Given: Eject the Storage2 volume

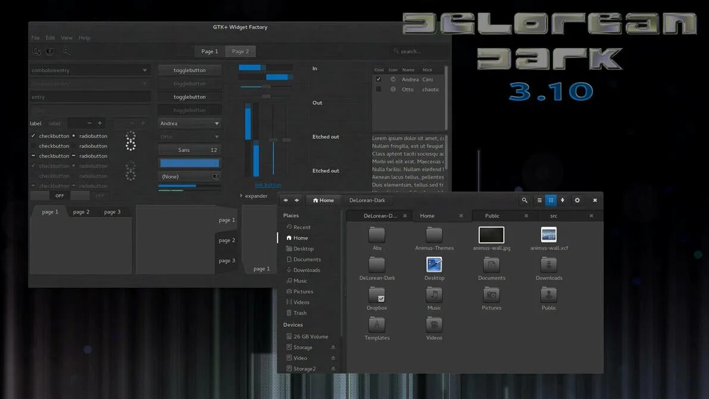Looking at the screenshot, I should point(333,369).
